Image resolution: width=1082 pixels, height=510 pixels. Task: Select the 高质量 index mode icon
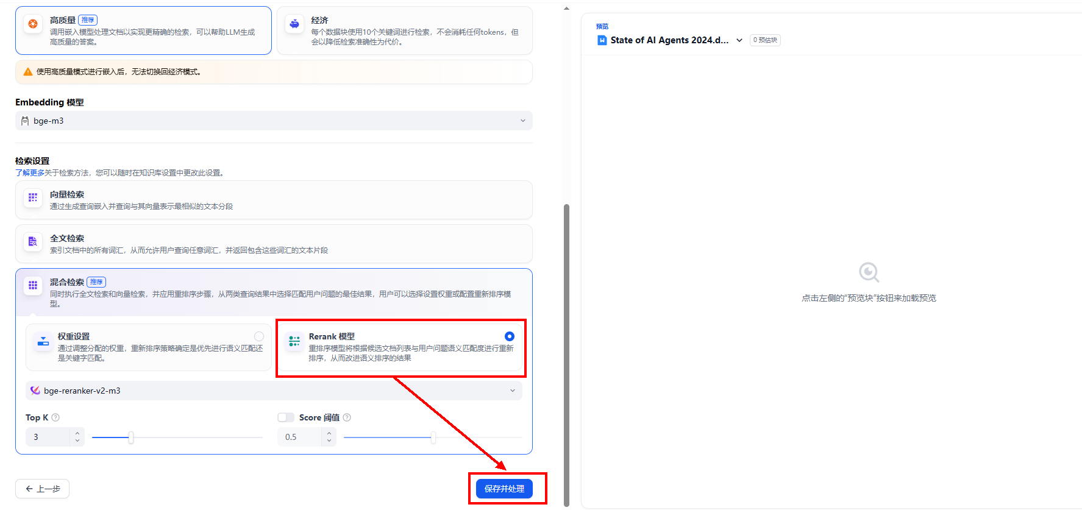[33, 24]
